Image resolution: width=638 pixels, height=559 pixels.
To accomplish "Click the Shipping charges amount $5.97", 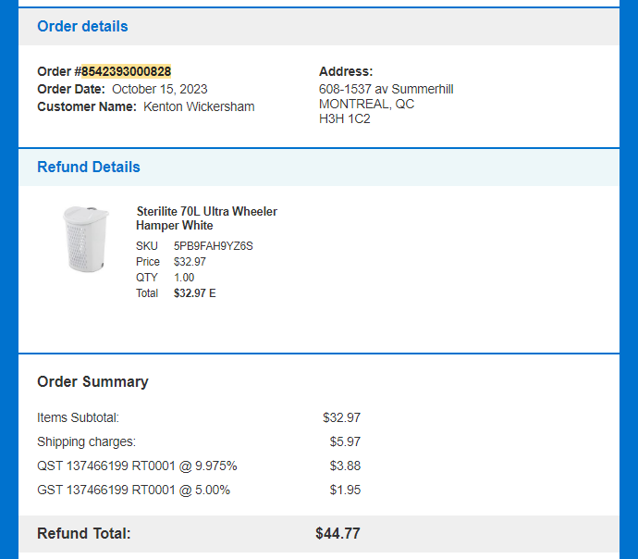I will (x=345, y=441).
